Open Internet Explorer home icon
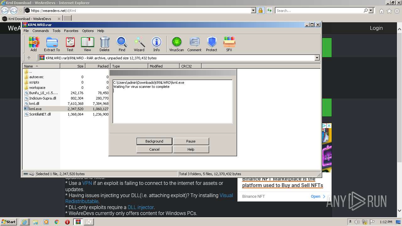Viewport: 402px width, 226px height. pos(381,11)
